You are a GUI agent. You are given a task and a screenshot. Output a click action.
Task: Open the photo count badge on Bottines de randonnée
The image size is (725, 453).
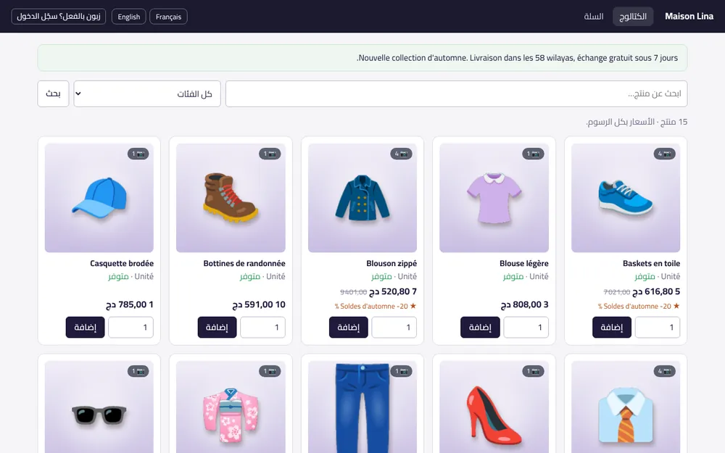click(x=270, y=154)
